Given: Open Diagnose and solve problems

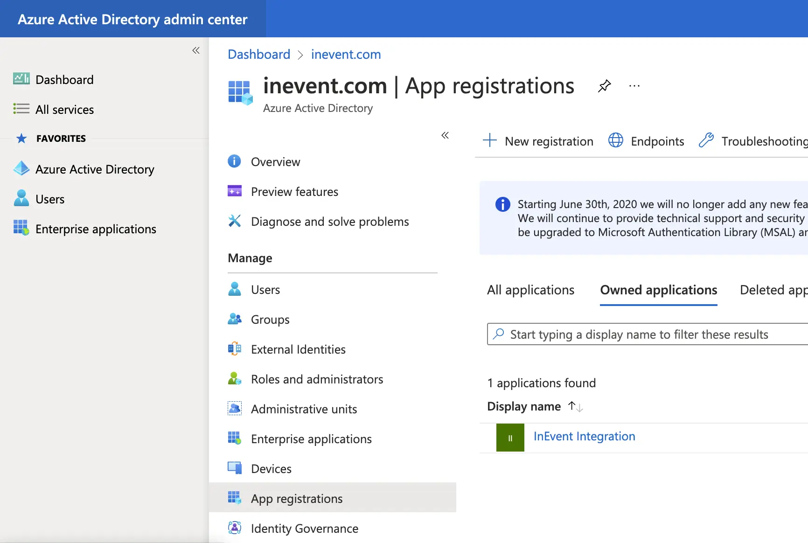Looking at the screenshot, I should [x=330, y=222].
